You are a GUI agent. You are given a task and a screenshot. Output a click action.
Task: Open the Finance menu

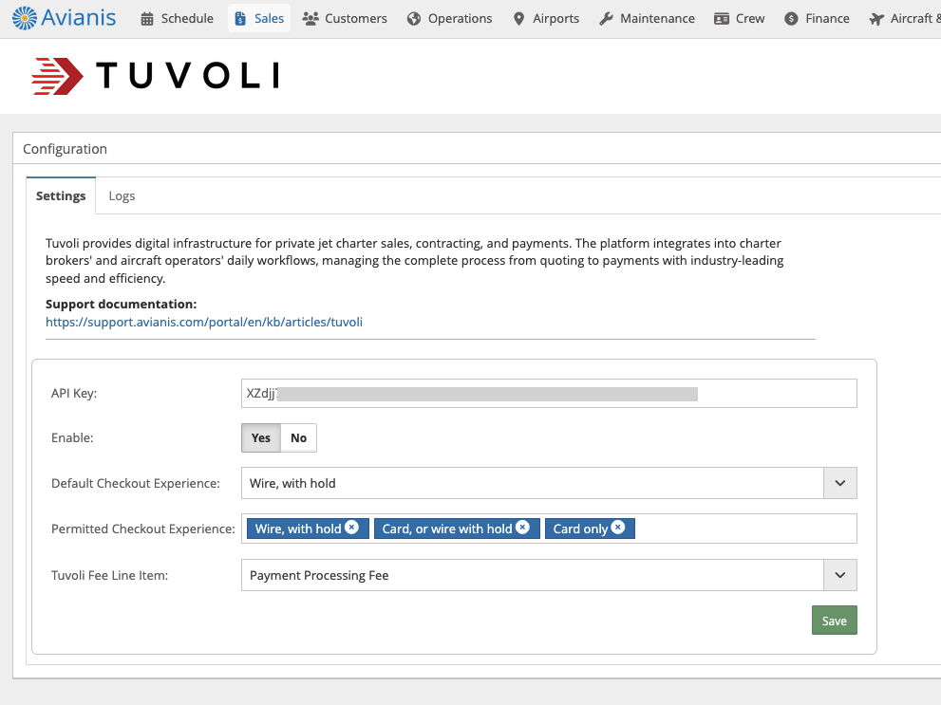click(817, 19)
